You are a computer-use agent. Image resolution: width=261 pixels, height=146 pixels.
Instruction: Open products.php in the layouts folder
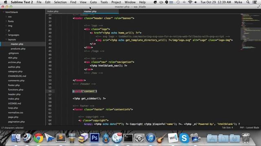(x=18, y=49)
